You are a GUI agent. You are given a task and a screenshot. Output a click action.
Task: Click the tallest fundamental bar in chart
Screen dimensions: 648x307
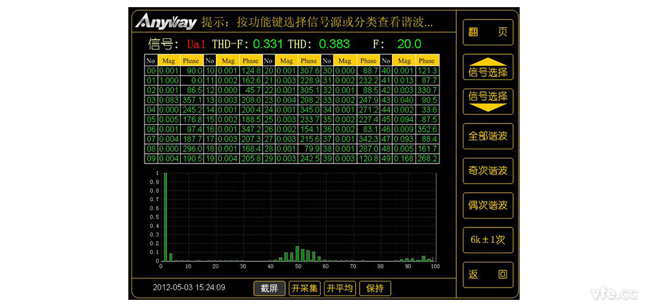(x=165, y=217)
